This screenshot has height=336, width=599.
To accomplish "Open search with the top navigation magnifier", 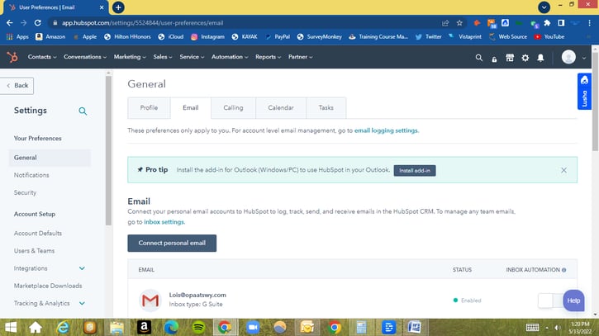I will [x=478, y=58].
